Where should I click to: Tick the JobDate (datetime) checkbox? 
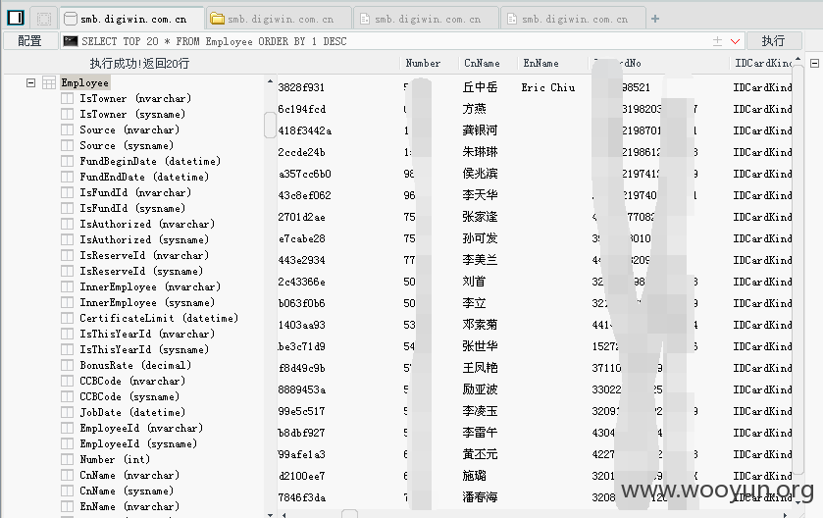tap(67, 412)
